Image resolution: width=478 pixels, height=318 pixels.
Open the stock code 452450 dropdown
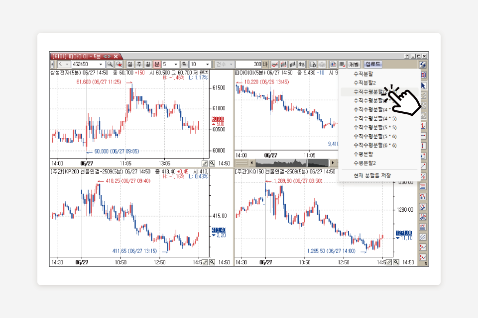(x=101, y=65)
